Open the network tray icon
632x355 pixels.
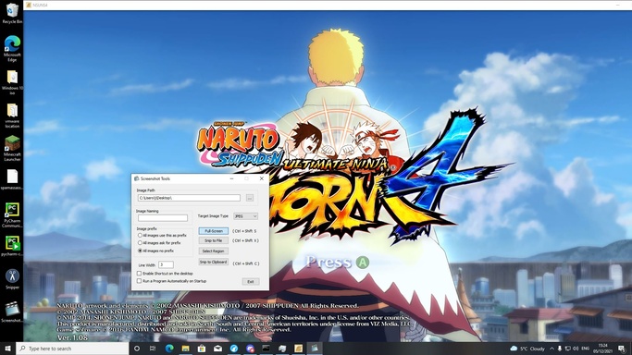click(567, 349)
